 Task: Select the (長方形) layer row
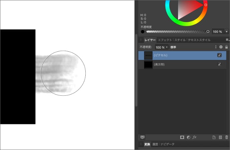point(183,64)
